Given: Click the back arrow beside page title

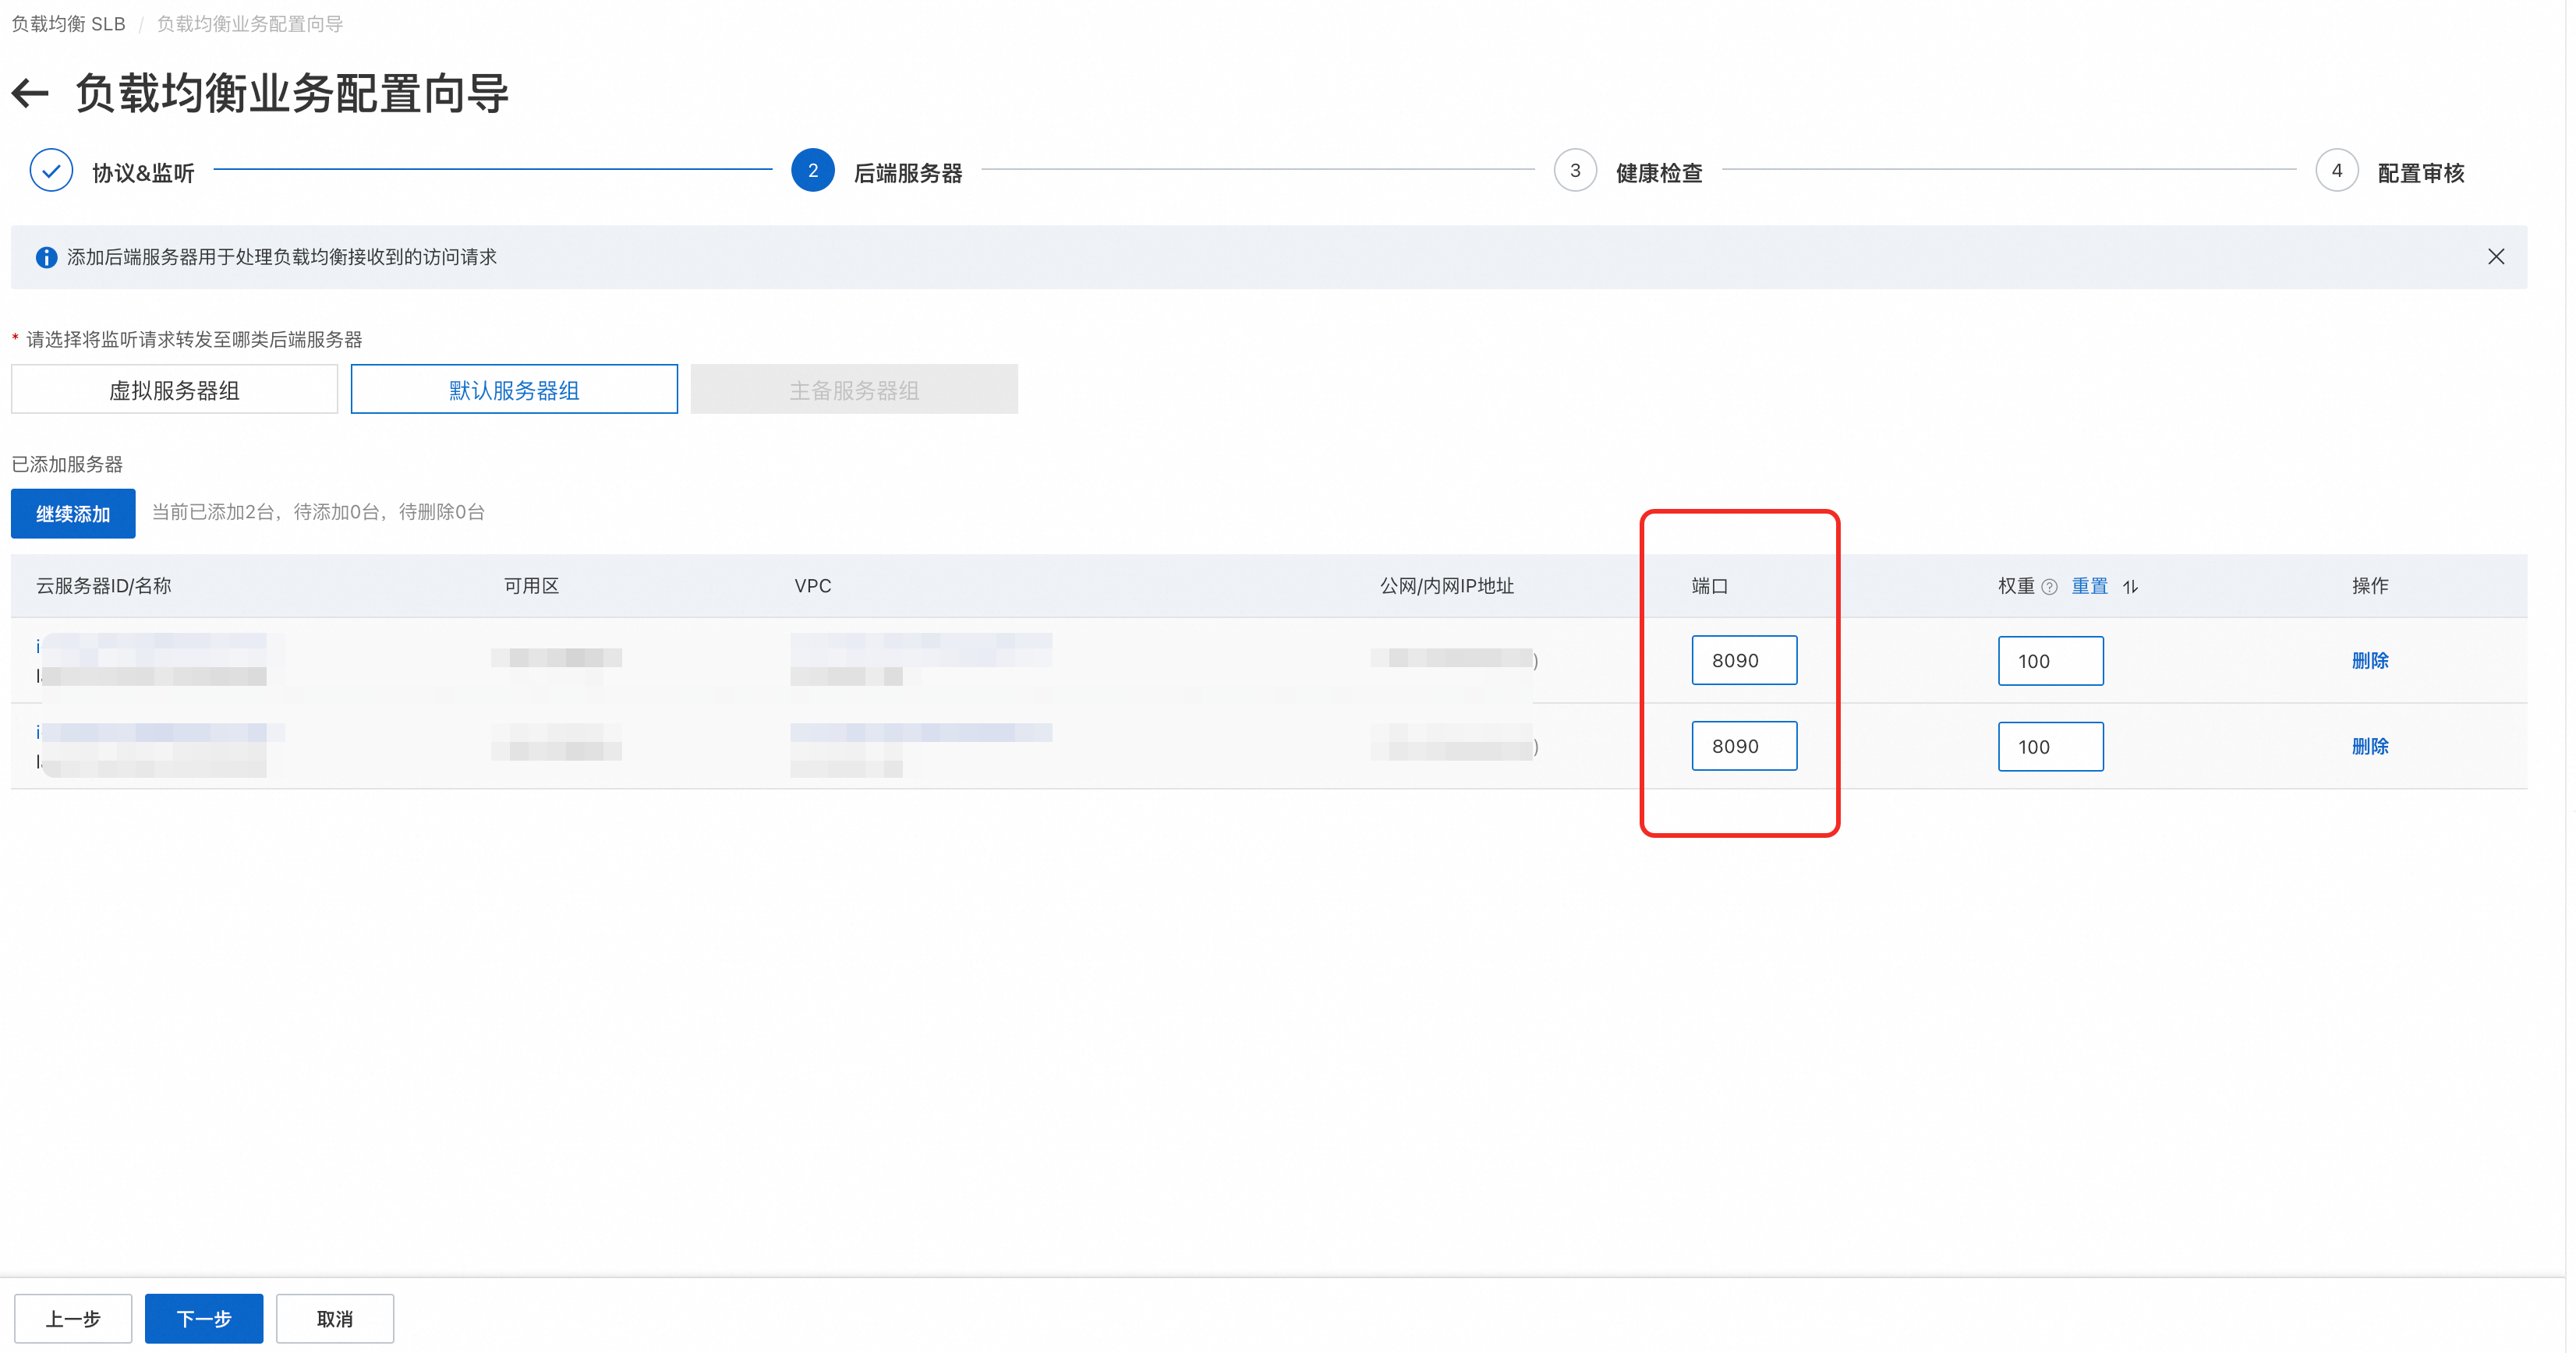Looking at the screenshot, I should 30,94.
